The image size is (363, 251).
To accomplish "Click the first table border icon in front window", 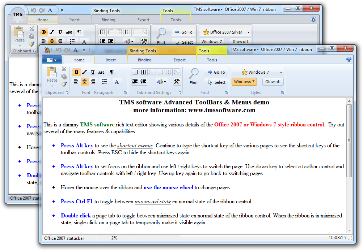I will point(135,72).
